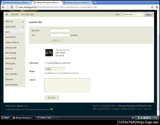160x125 pixels.
Task: Click ย้อนกลับ in sidebar
Action: click(x=14, y=79)
